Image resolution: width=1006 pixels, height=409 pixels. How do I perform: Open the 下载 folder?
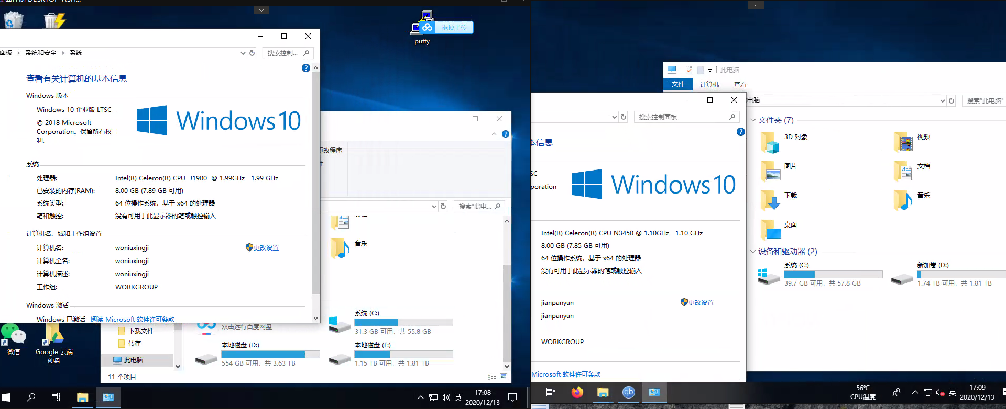pyautogui.click(x=779, y=200)
